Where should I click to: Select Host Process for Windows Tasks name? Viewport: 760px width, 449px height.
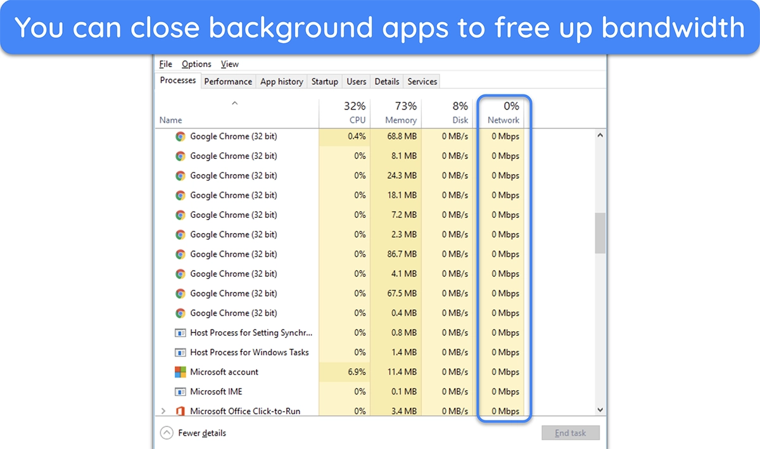pyautogui.click(x=250, y=352)
